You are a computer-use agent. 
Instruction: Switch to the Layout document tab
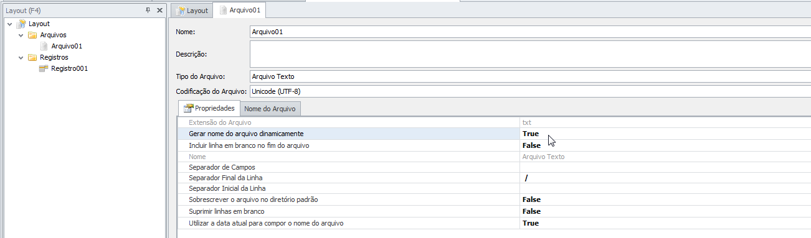[x=192, y=11]
